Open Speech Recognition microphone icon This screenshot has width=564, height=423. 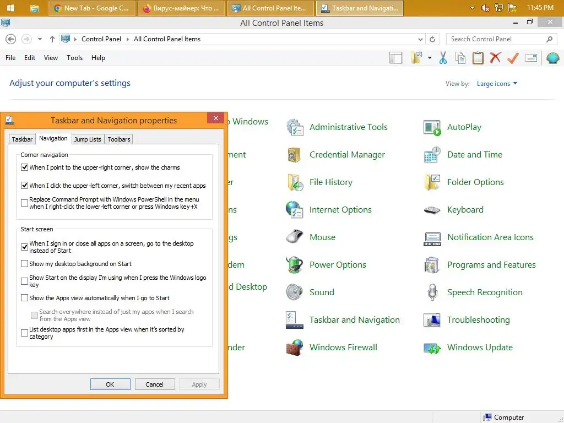point(432,292)
